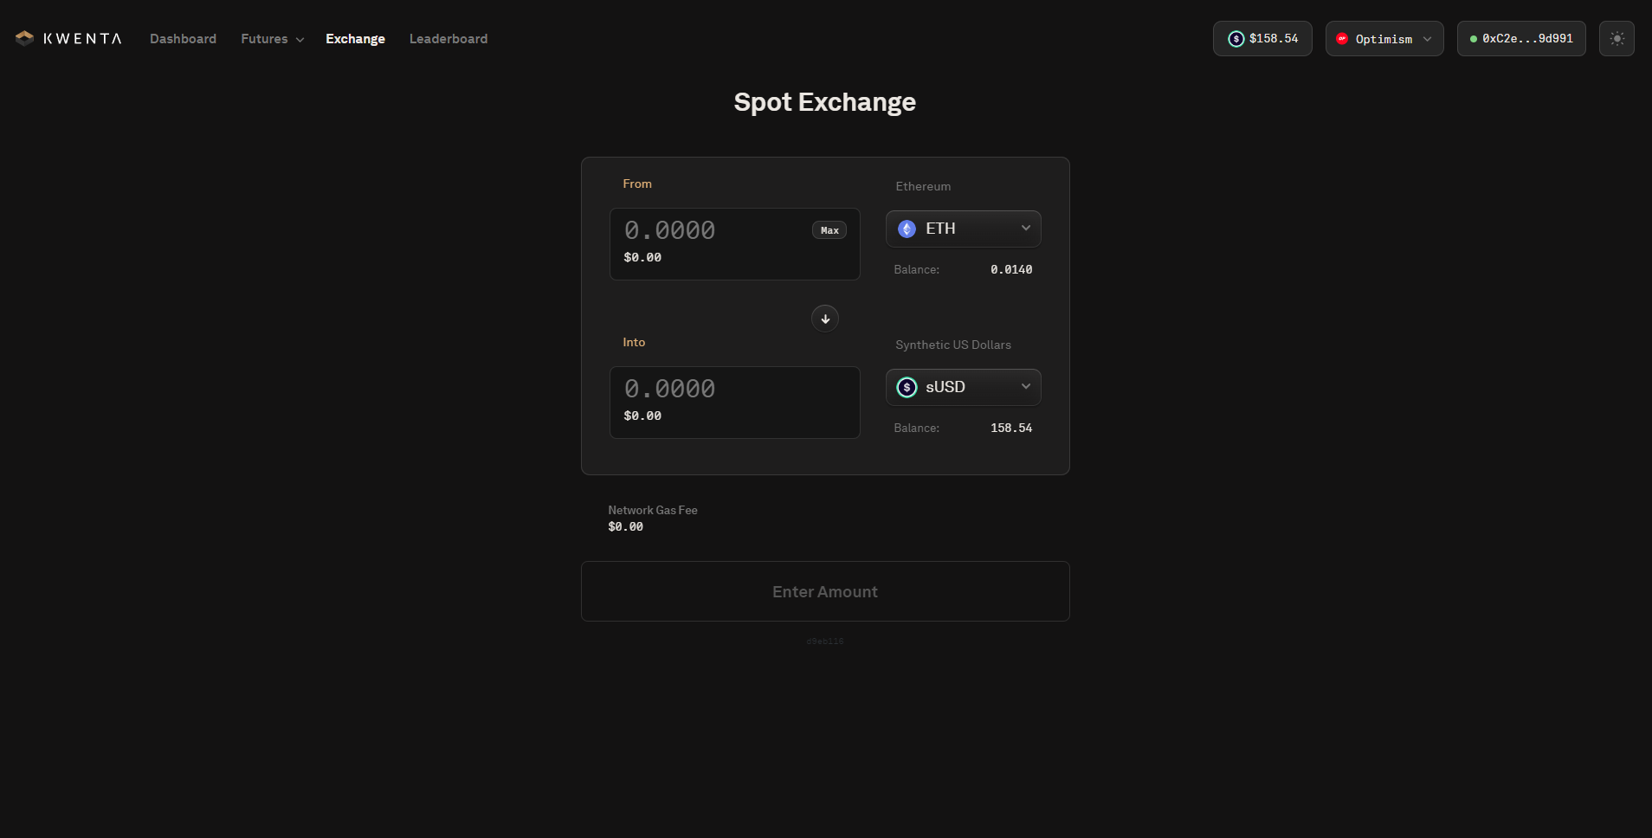1652x838 pixels.
Task: Select the Exchange nav item
Action: pos(355,39)
